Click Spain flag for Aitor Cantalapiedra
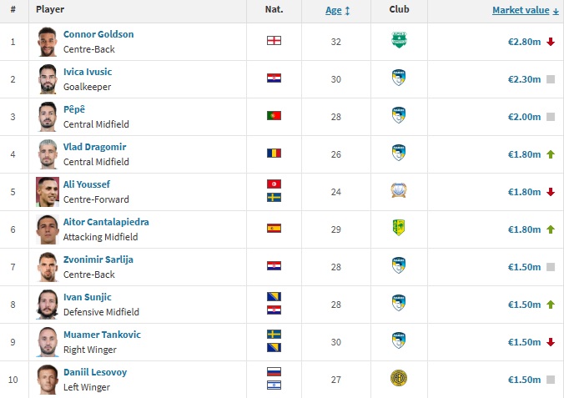This screenshot has height=398, width=564. tap(274, 228)
